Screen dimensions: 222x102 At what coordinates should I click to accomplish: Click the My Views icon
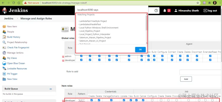(4, 58)
